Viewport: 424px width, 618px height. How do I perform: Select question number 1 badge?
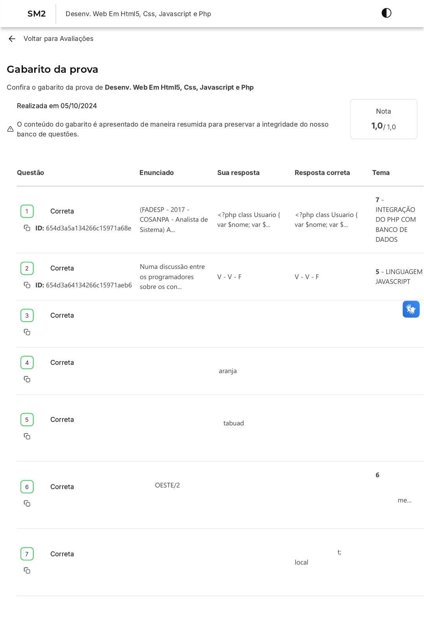tap(27, 212)
